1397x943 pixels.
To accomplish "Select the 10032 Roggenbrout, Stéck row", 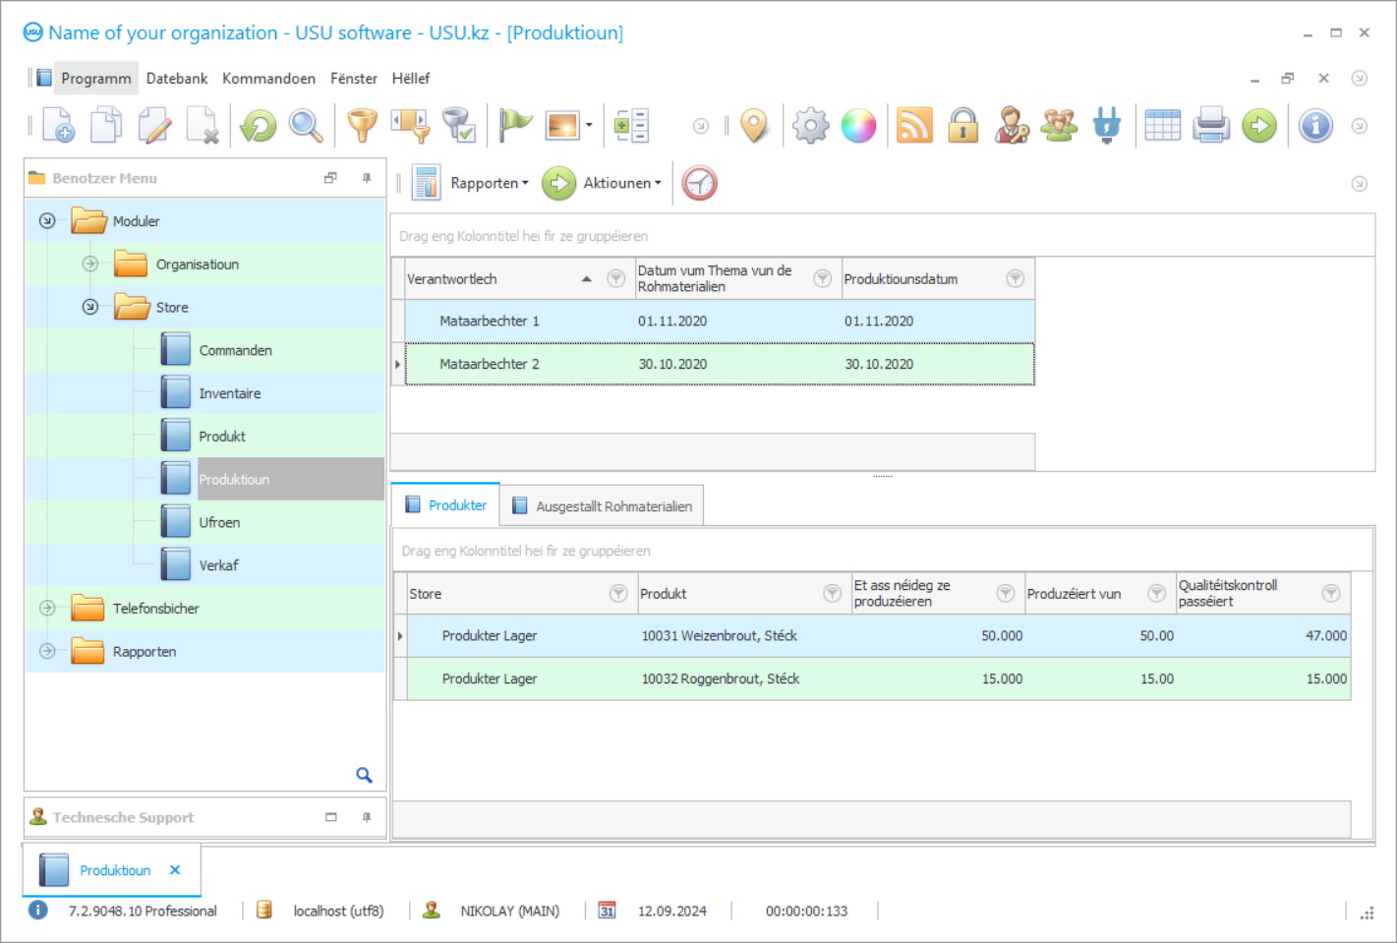I will 879,678.
